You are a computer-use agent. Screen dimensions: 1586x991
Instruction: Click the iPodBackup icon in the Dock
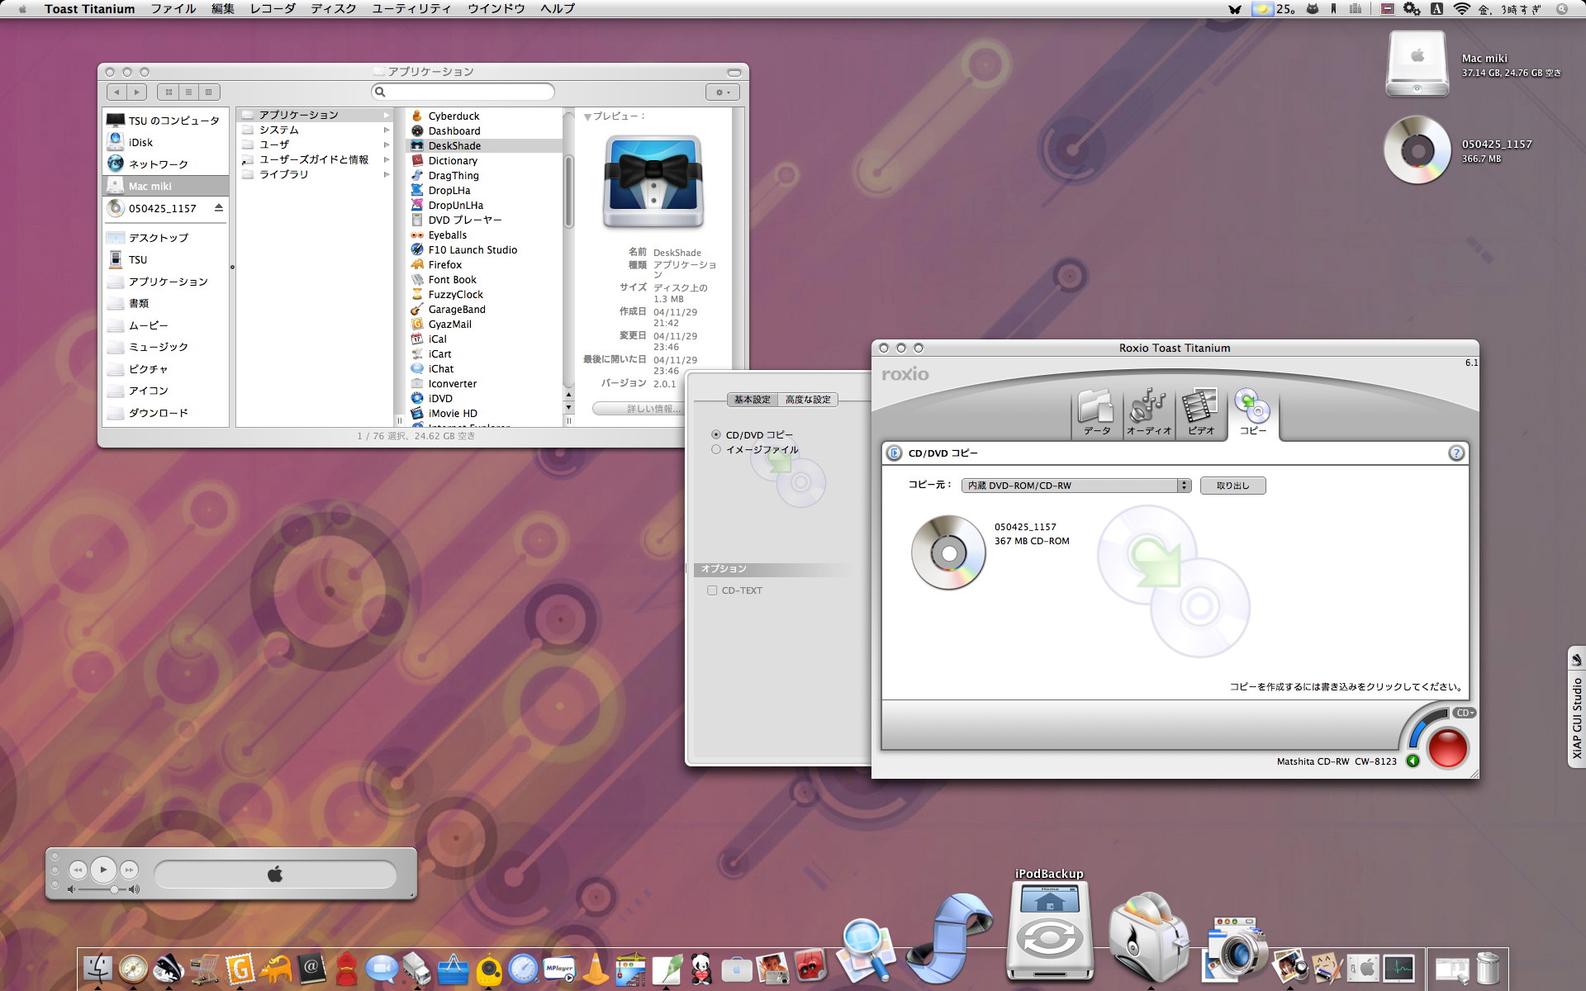click(1049, 932)
